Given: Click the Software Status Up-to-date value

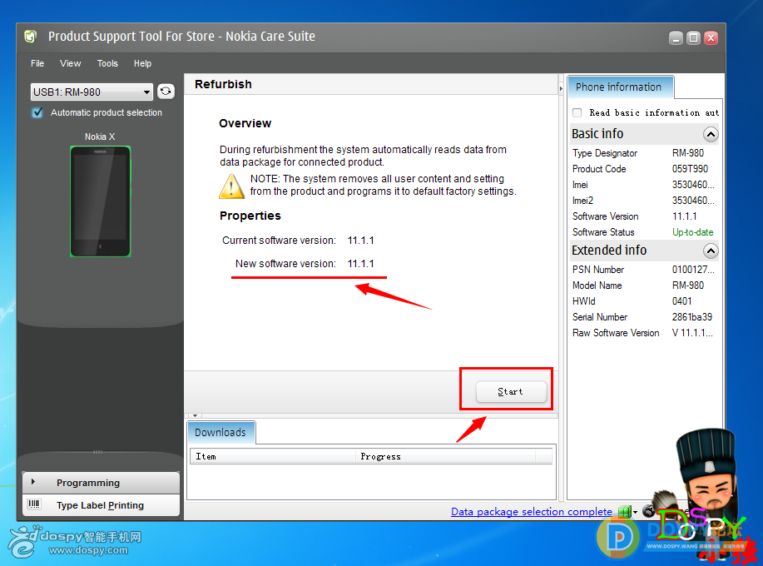Looking at the screenshot, I should click(x=692, y=232).
